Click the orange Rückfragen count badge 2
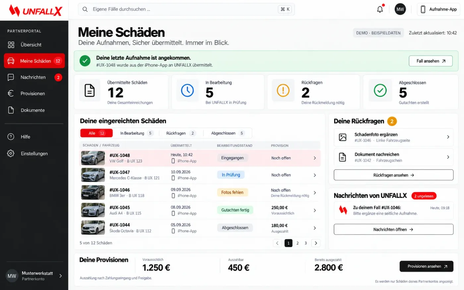Image resolution: width=464 pixels, height=290 pixels. [392, 121]
